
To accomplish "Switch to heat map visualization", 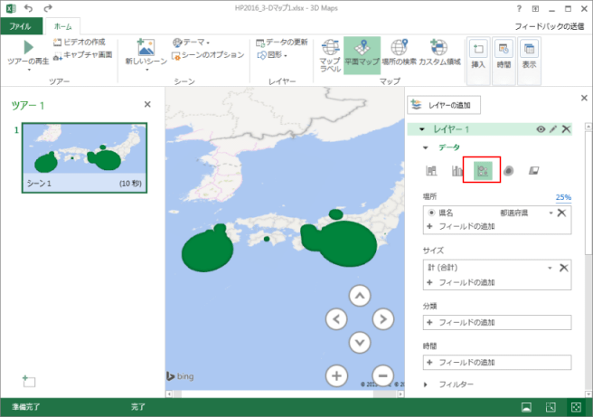I will click(509, 170).
